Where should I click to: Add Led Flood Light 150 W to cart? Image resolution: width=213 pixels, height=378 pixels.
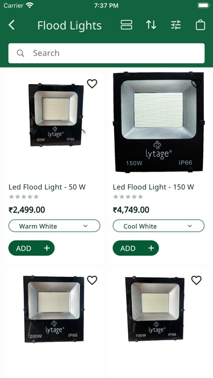click(136, 248)
